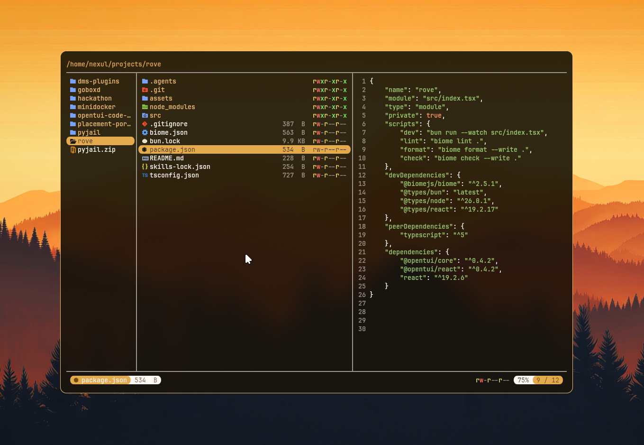This screenshot has width=644, height=445.
Task: Click the README.md markdown icon
Action: pos(145,158)
